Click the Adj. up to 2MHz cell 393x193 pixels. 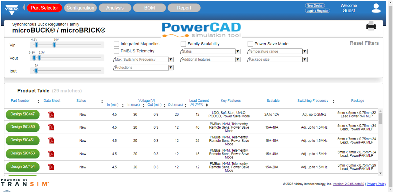click(314, 115)
